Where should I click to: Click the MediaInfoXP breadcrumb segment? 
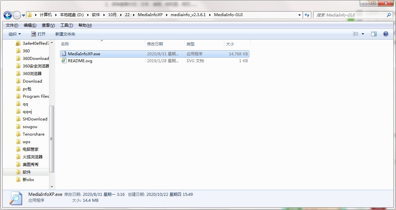(150, 15)
